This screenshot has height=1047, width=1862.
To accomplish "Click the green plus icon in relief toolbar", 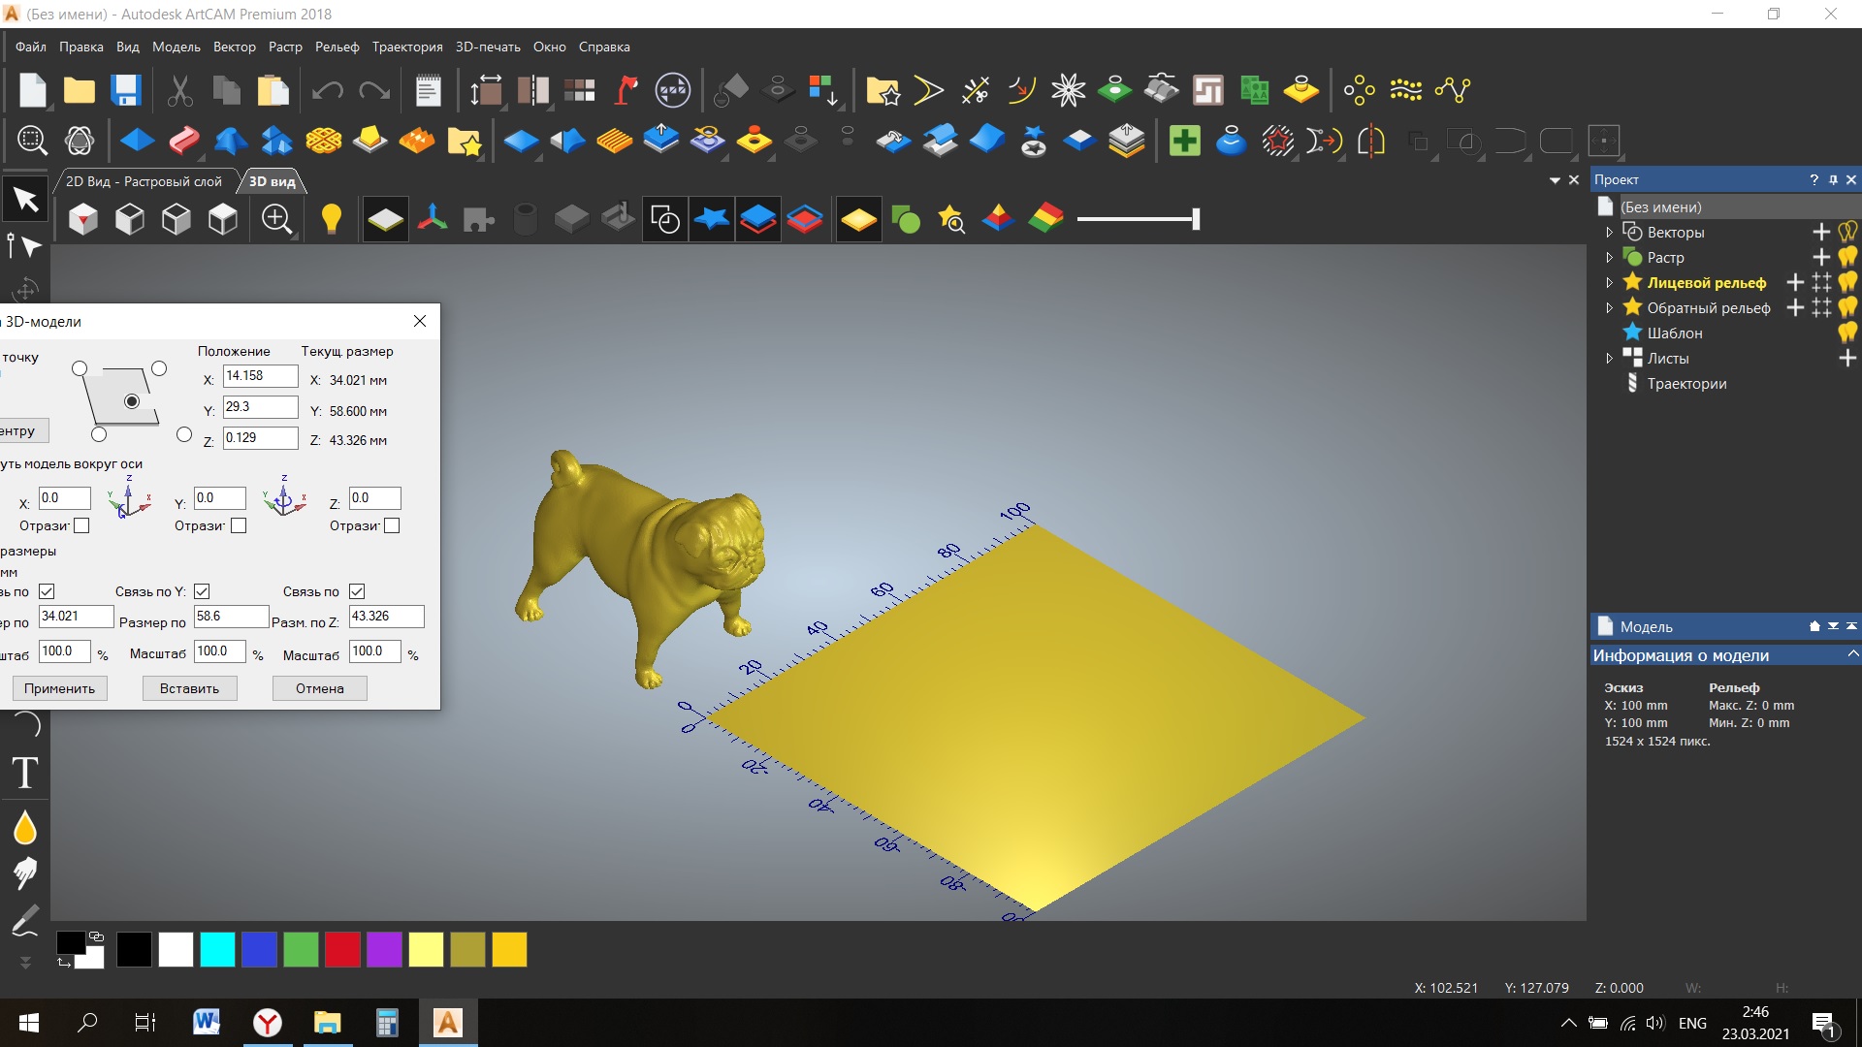I will 1184,142.
